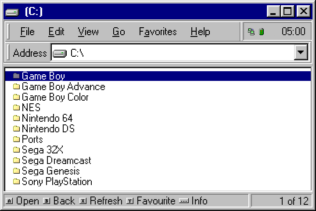The image size is (316, 211).
Task: Open the Favorites menu
Action: [x=158, y=32]
